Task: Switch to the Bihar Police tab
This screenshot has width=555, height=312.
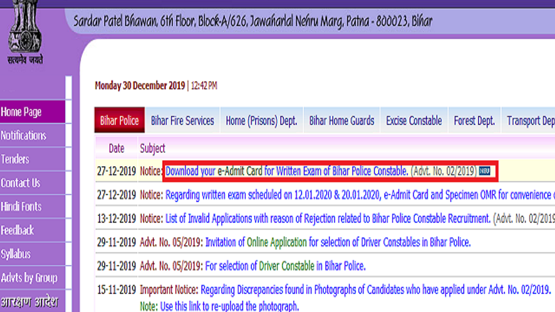Action: 119,121
